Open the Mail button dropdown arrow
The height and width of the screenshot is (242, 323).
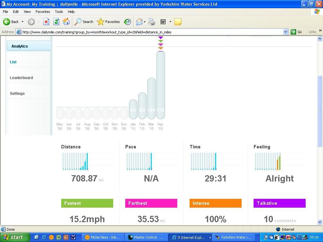pyautogui.click(x=144, y=22)
